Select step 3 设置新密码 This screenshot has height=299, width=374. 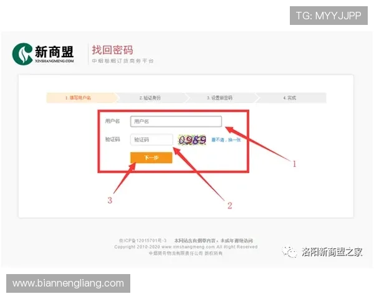[219, 98]
